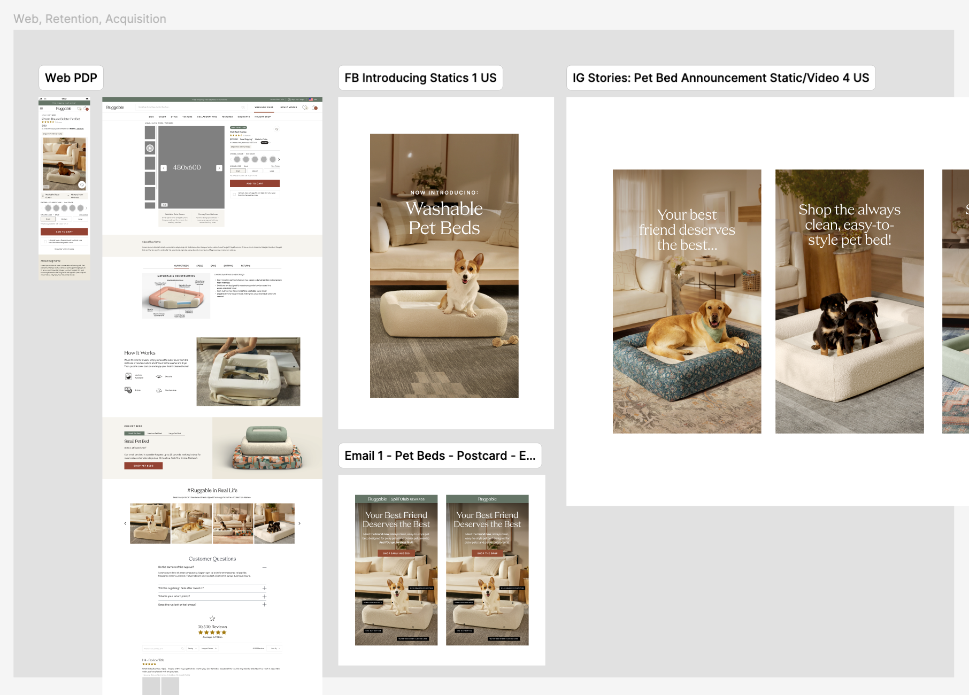This screenshot has height=695, width=969.
Task: Select Small size option in desktop PDP
Action: click(x=238, y=171)
